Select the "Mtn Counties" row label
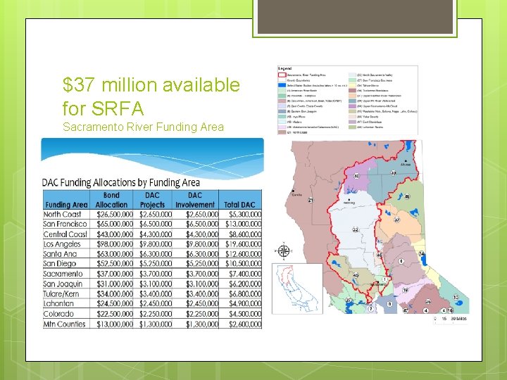This screenshot has height=380, width=507. [64, 324]
